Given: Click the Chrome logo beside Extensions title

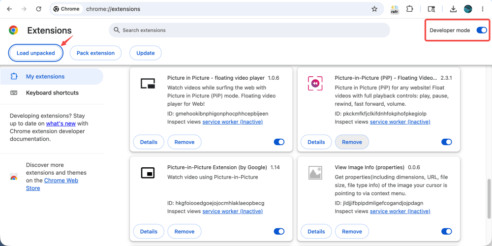Looking at the screenshot, I should [13, 30].
